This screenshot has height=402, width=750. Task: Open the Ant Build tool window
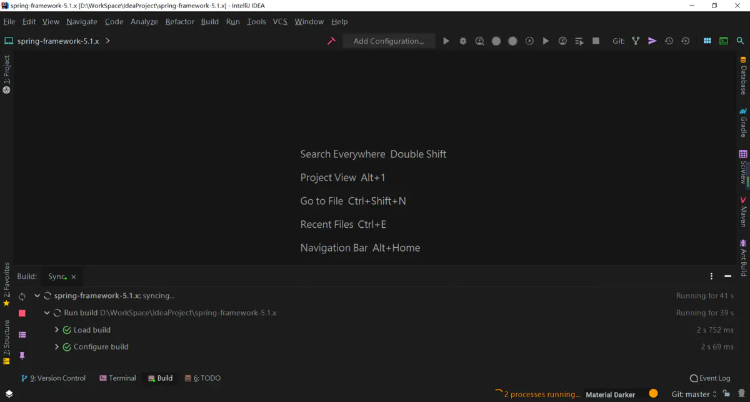tap(743, 258)
